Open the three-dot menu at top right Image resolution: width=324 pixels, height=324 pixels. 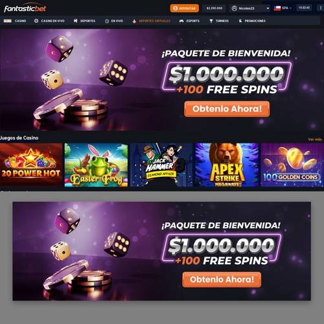click(320, 8)
